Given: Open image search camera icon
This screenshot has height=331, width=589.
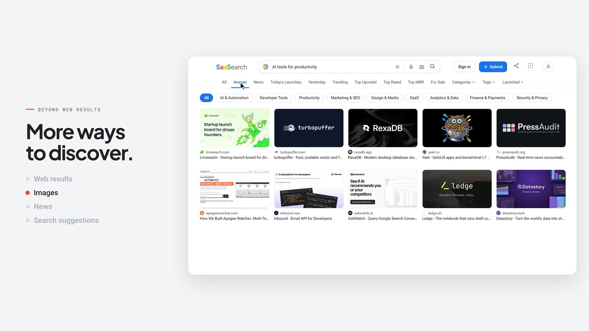Looking at the screenshot, I should [x=422, y=67].
